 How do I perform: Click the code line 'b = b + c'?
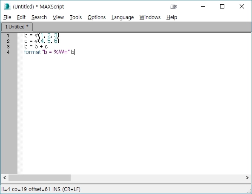coord(36,47)
